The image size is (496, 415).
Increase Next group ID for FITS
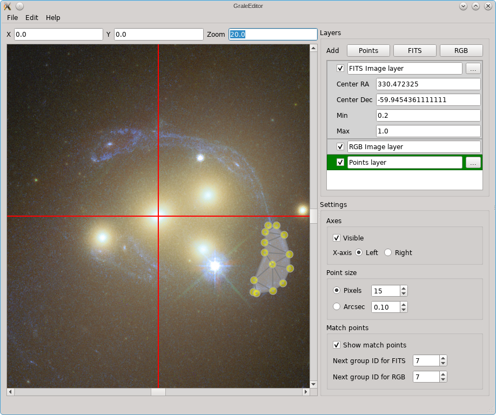[x=443, y=358]
